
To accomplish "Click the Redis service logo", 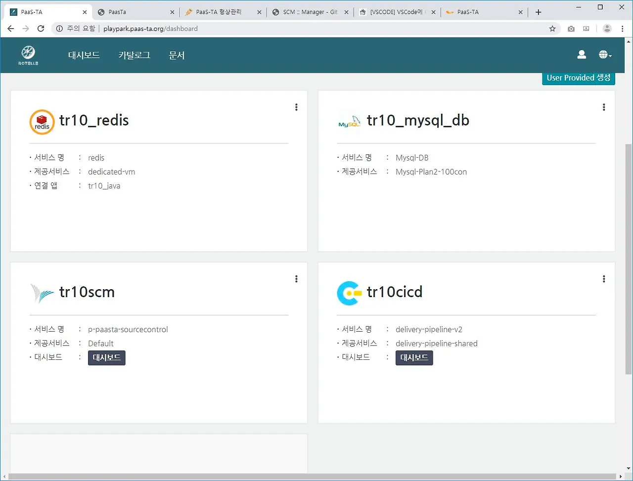I will click(x=42, y=122).
